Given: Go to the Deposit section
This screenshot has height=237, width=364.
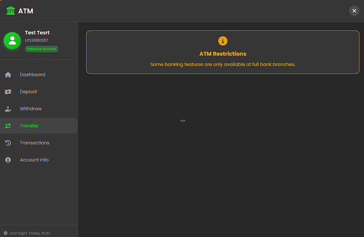Looking at the screenshot, I should [39, 92].
